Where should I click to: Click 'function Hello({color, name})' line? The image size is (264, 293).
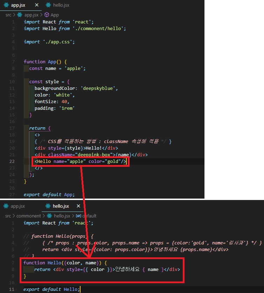[65, 263]
